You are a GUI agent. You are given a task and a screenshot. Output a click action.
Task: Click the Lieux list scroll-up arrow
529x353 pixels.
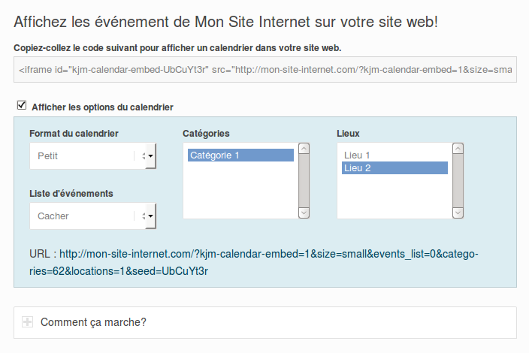[458, 149]
